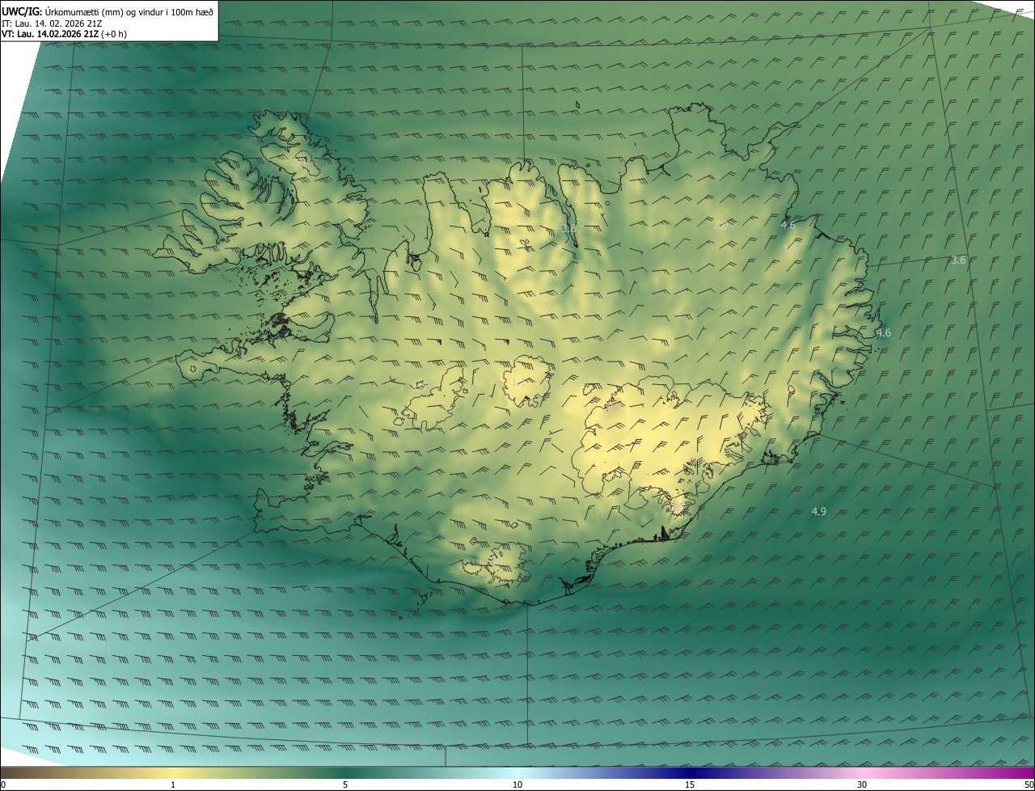
Task: Click the colour scale tick label 5
Action: pos(345,785)
